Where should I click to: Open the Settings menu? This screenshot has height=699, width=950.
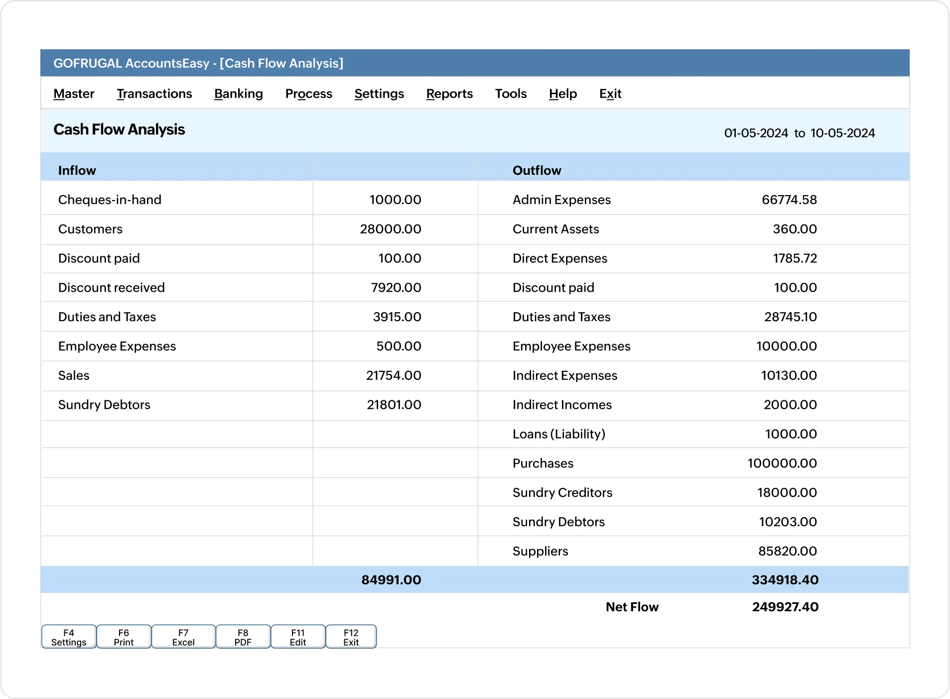379,94
